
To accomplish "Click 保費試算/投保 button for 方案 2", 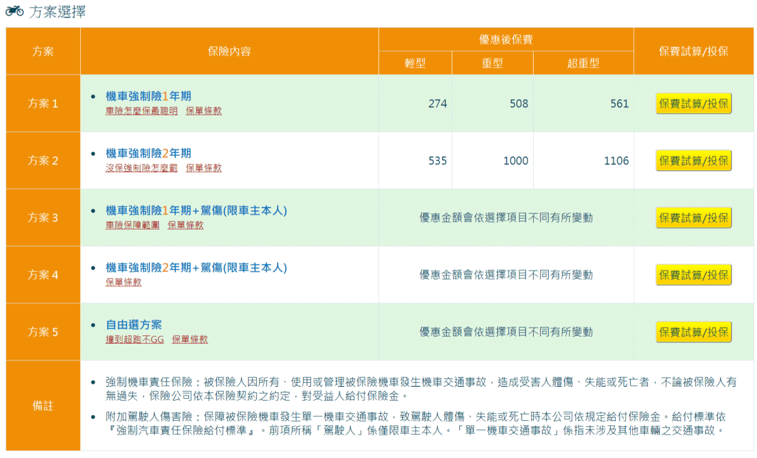I will (x=694, y=161).
